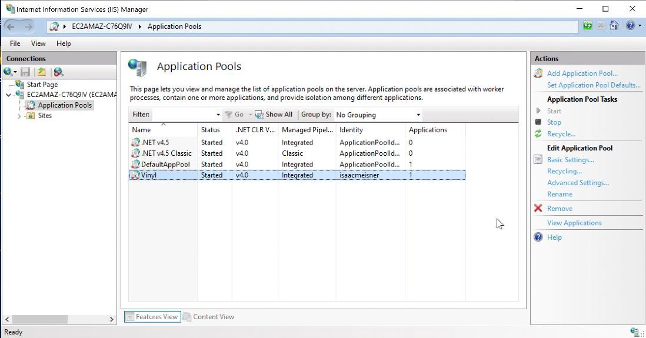This screenshot has width=646, height=338.
Task: Click the Show All filter button
Action: (x=274, y=115)
